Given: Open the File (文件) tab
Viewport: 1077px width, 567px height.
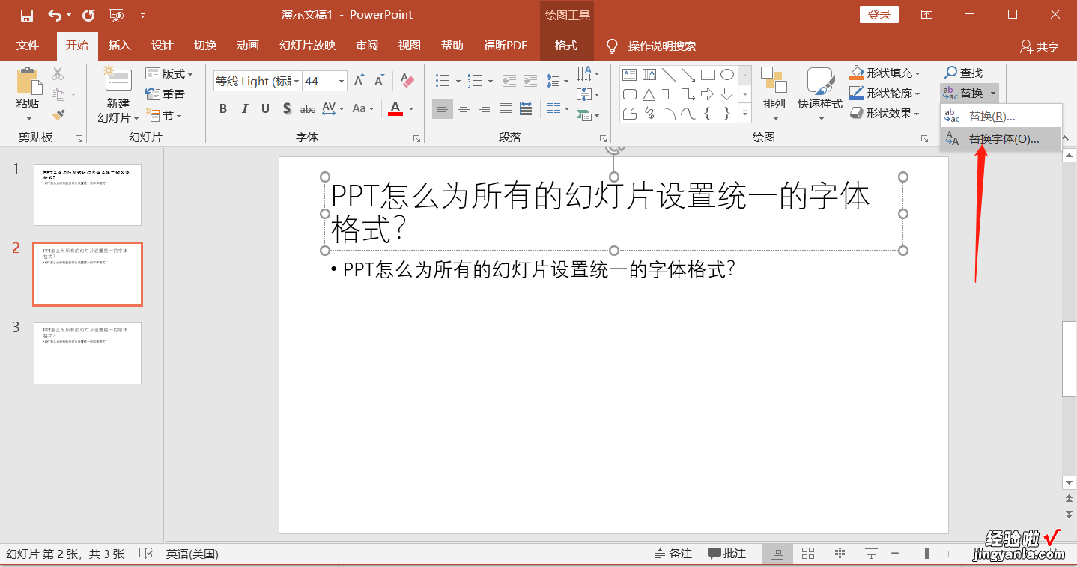Looking at the screenshot, I should (28, 46).
